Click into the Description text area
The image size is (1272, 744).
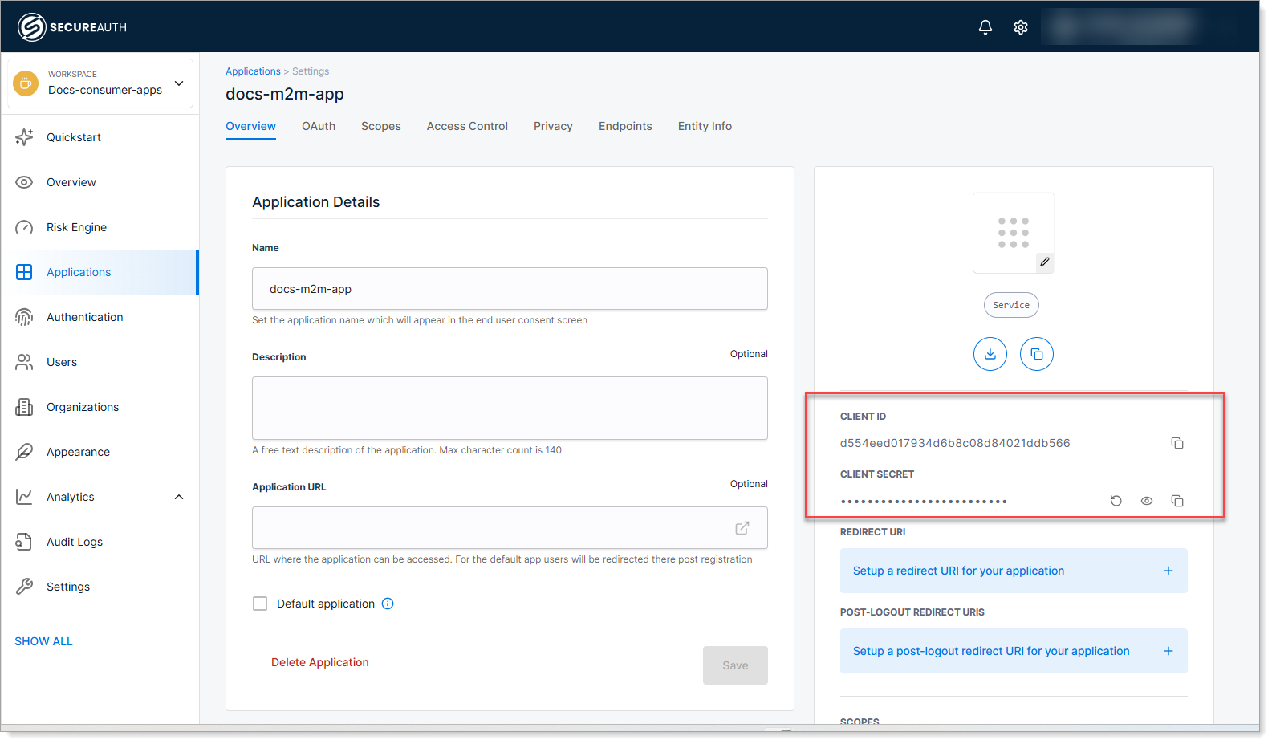(x=510, y=409)
